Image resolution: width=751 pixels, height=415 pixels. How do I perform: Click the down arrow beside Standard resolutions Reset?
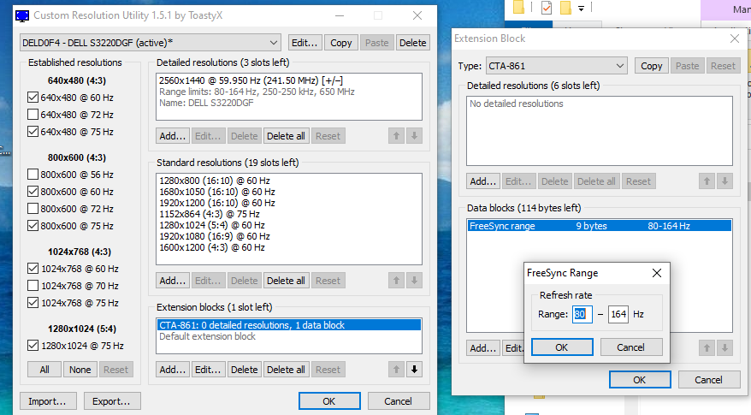tap(414, 281)
